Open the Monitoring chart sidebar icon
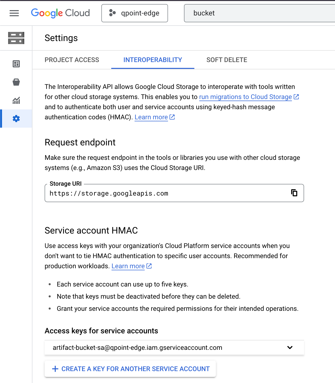The height and width of the screenshot is (383, 335). tap(16, 100)
